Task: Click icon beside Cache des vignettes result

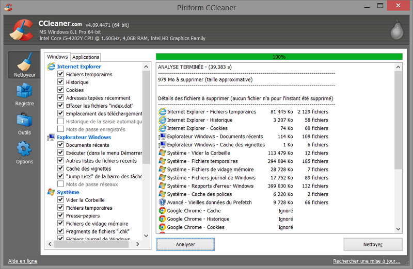Action: point(162,145)
